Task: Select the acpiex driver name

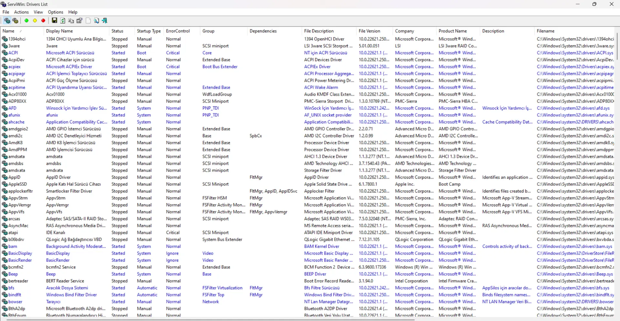Action: [x=15, y=67]
